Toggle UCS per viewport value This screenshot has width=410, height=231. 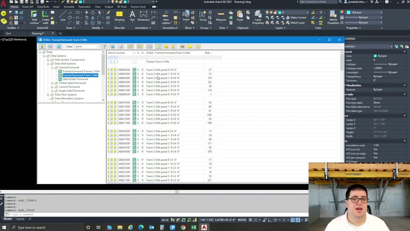pyautogui.click(x=375, y=158)
